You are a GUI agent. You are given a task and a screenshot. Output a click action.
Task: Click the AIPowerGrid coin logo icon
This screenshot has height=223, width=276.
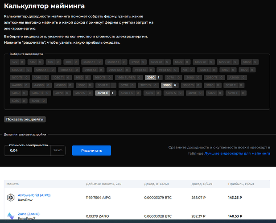(x=11, y=198)
